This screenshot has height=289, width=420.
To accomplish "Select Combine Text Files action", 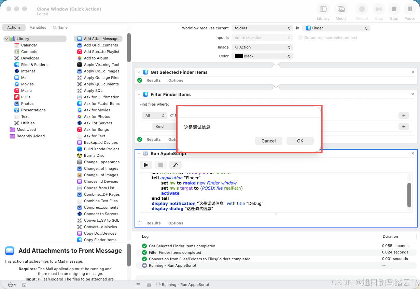I will click(x=101, y=201).
